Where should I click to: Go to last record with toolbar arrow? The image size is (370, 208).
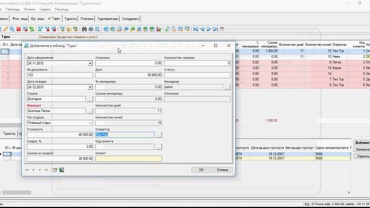click(215, 29)
